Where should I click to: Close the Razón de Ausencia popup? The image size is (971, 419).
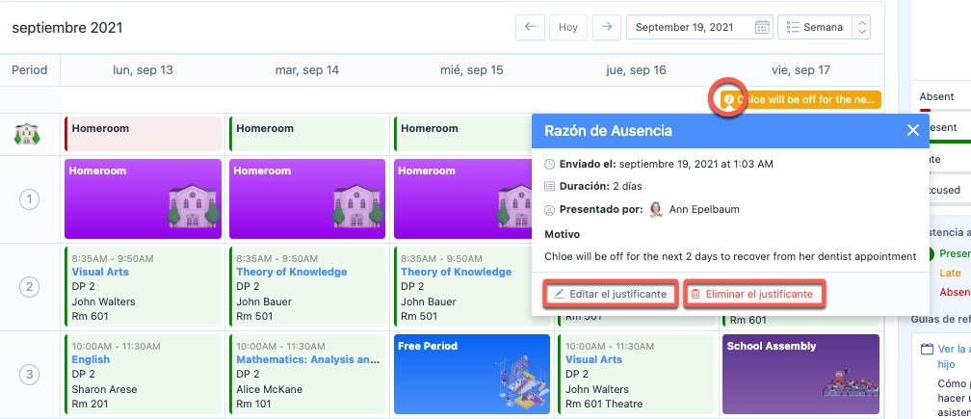coord(912,131)
